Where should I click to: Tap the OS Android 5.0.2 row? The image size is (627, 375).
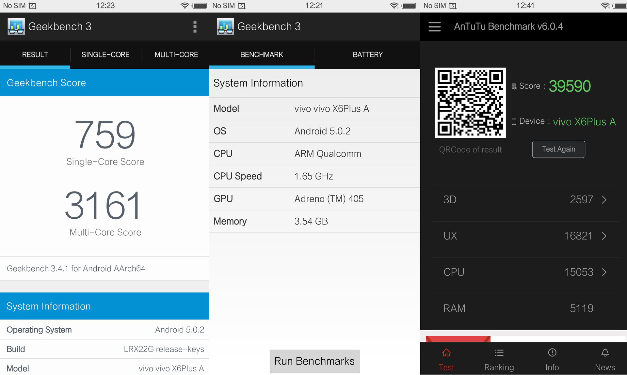point(314,131)
